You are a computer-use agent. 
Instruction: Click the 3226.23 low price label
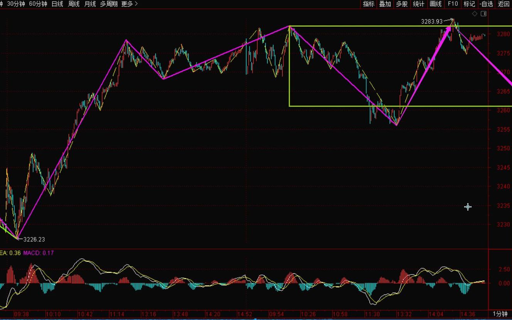pos(34,239)
